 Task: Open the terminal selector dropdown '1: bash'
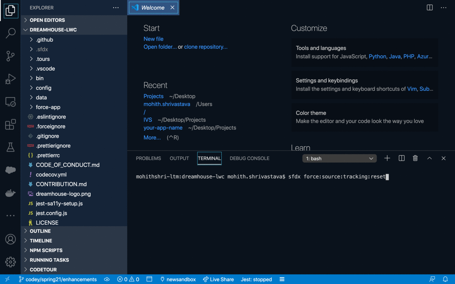click(x=339, y=159)
